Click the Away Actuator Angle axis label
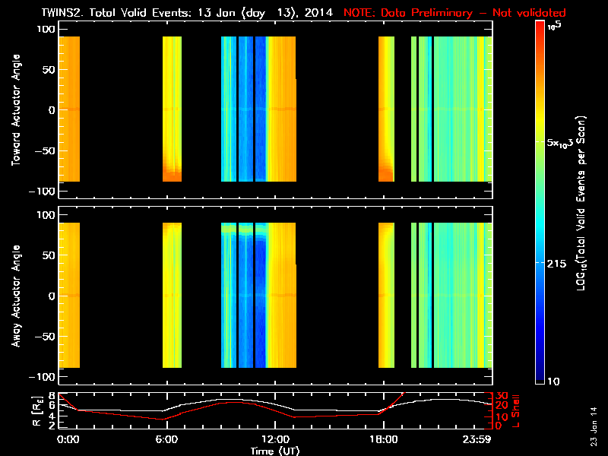The image size is (608, 456). click(16, 296)
